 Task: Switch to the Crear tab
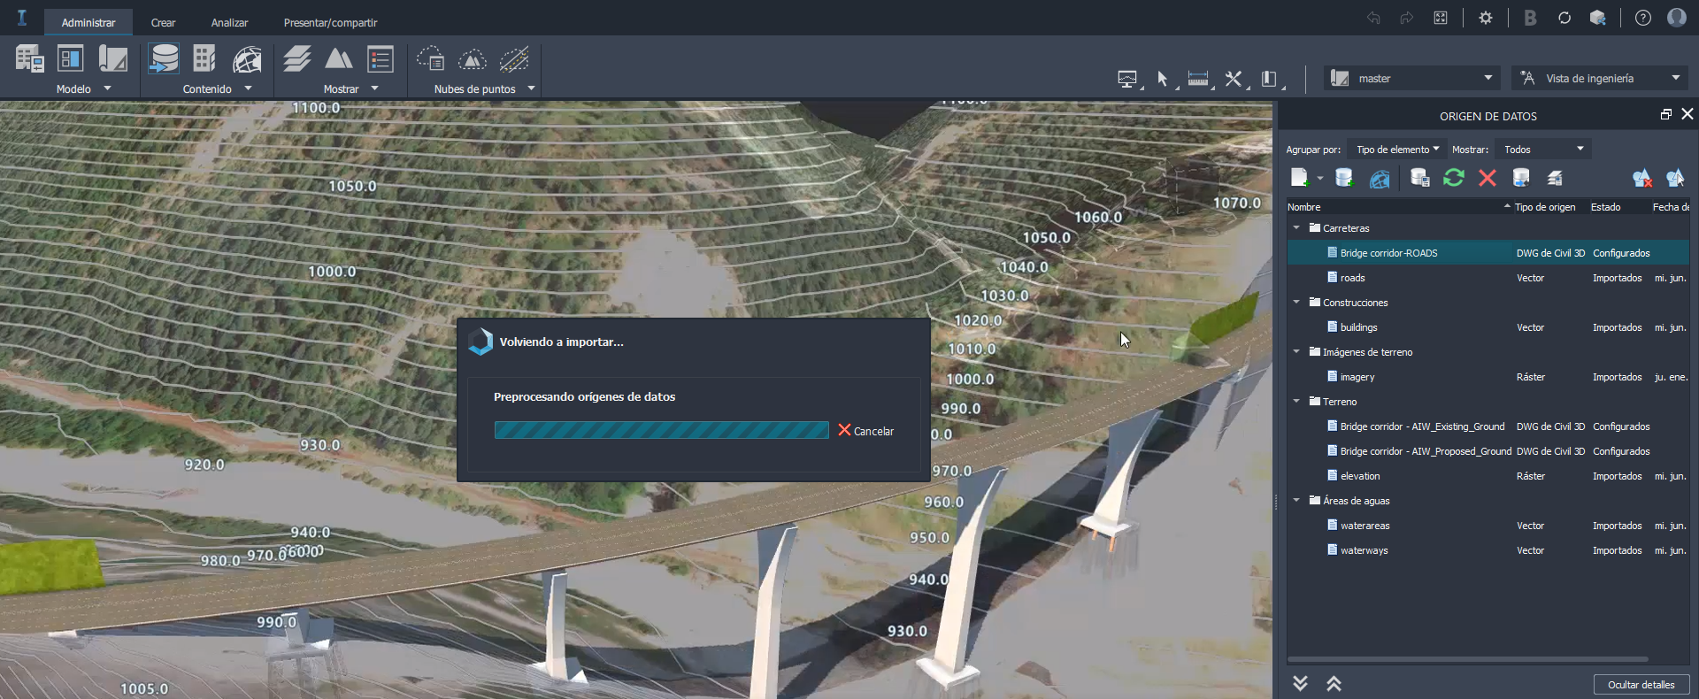(x=163, y=22)
